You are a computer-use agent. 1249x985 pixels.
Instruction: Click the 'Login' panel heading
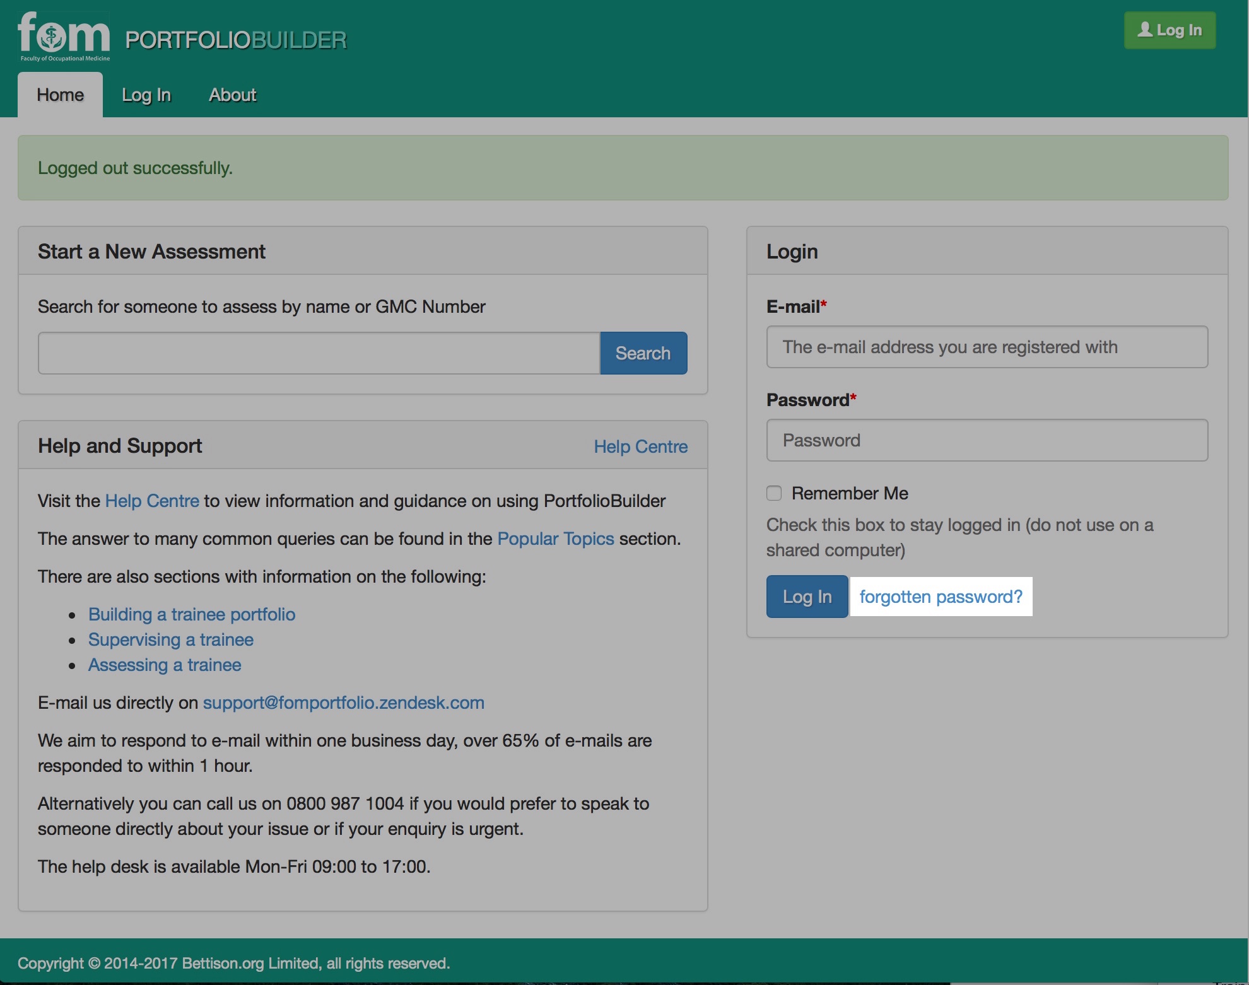pyautogui.click(x=792, y=251)
